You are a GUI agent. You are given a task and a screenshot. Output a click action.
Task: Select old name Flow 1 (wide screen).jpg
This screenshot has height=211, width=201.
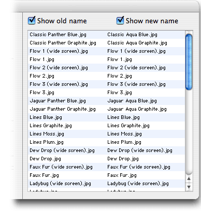click(x=59, y=51)
